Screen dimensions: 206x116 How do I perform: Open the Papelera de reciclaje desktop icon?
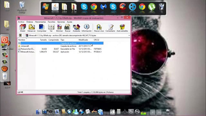(x=22, y=7)
